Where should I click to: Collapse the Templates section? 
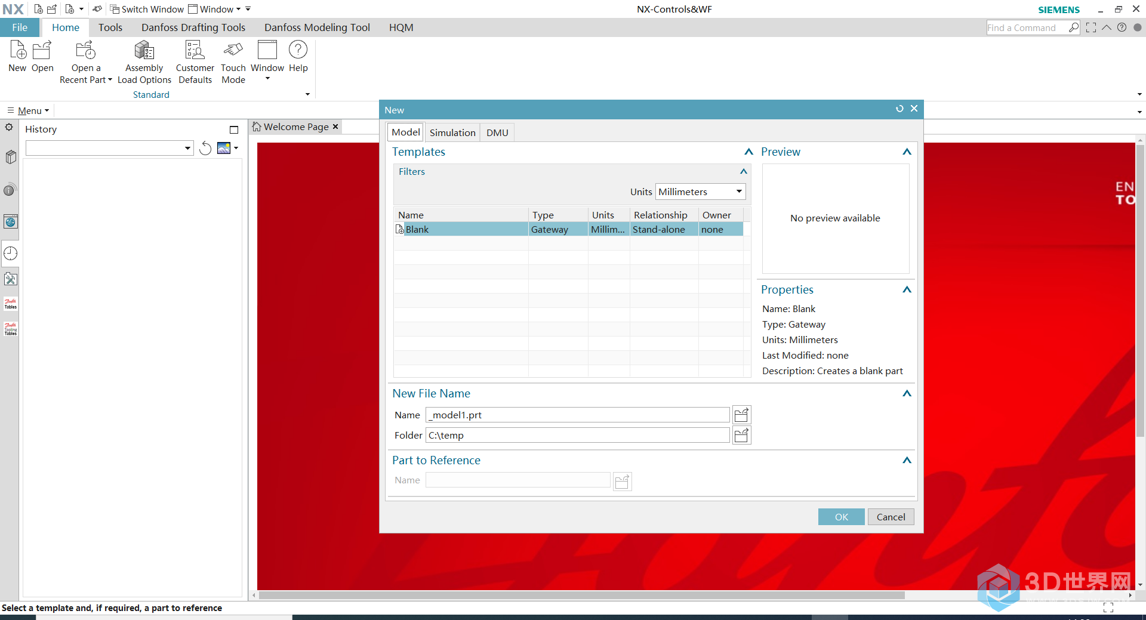click(x=748, y=152)
